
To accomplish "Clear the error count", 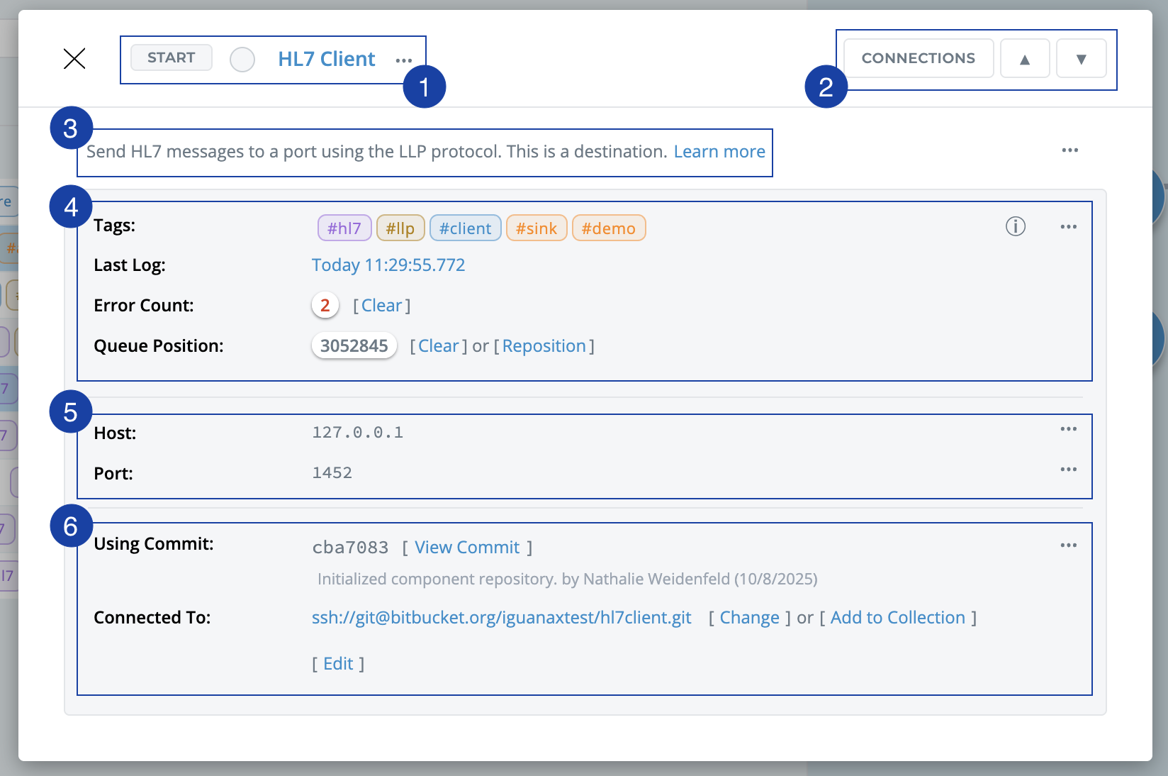I will coord(381,306).
